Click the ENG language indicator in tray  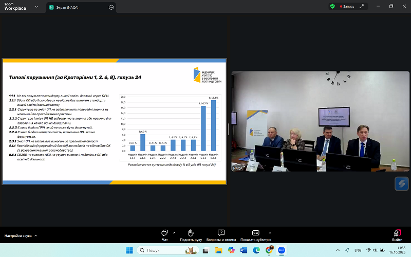[x=358, y=250]
